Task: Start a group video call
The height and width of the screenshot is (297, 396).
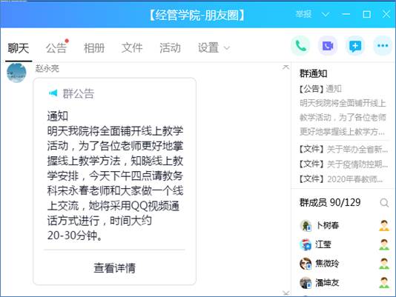Action: tap(328, 46)
